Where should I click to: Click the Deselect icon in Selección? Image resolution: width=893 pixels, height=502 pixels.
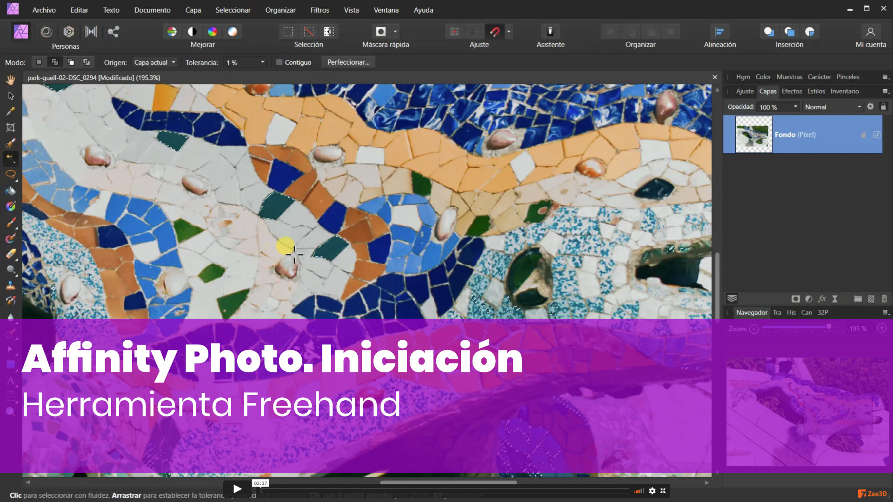coord(308,32)
